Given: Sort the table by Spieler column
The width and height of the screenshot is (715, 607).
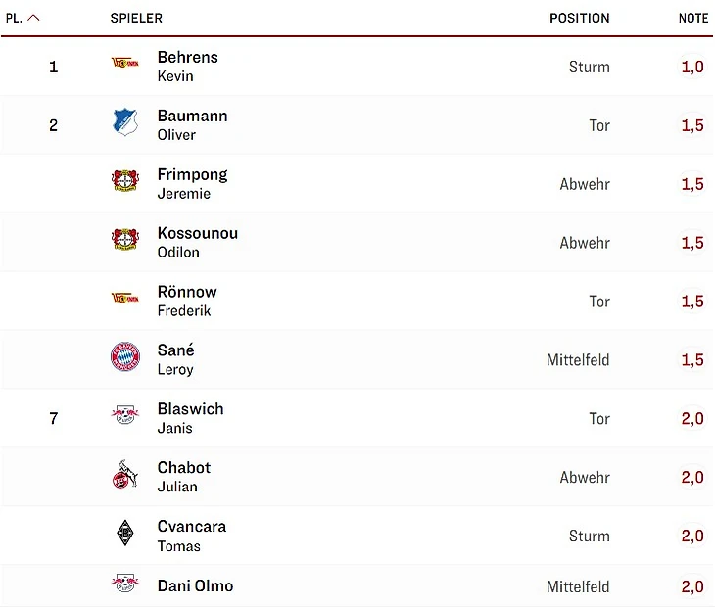Looking at the screenshot, I should click(x=136, y=18).
